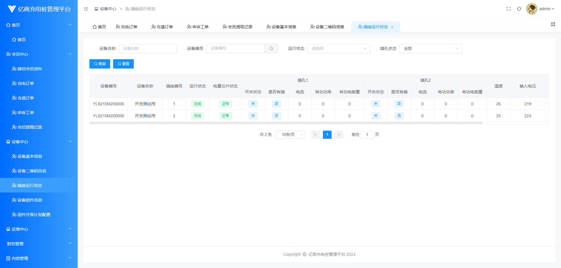
Task: Click the 重置 button
Action: [x=123, y=64]
